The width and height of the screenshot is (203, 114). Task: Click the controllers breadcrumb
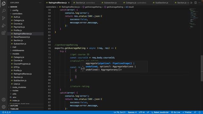51,7
